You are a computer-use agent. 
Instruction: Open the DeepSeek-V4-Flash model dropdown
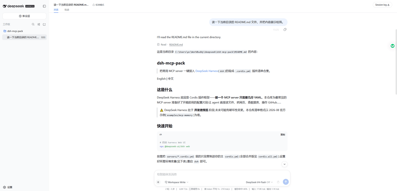pos(259,182)
